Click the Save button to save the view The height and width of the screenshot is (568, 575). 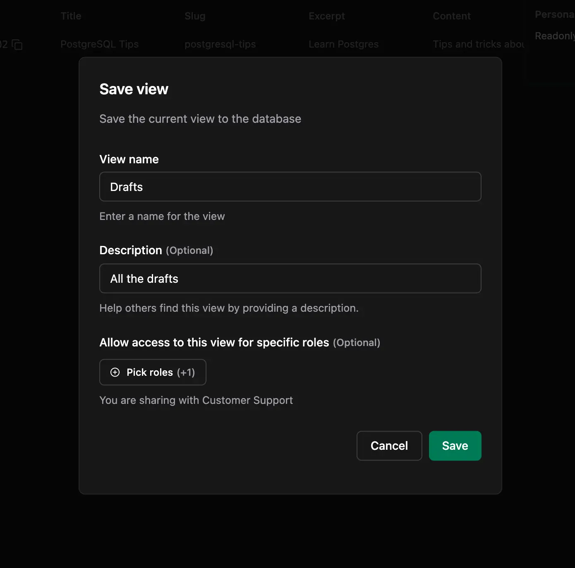pos(455,446)
